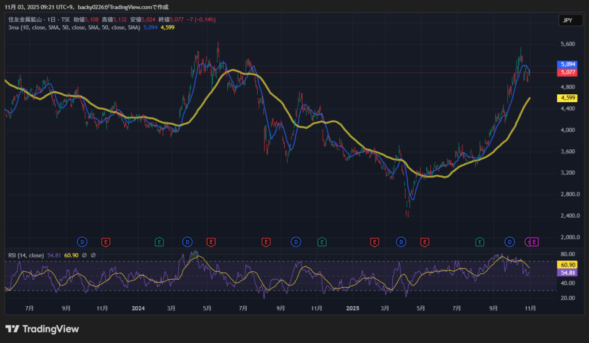Click the red 5,077 last price label
Image resolution: width=589 pixels, height=343 pixels.
[x=567, y=72]
